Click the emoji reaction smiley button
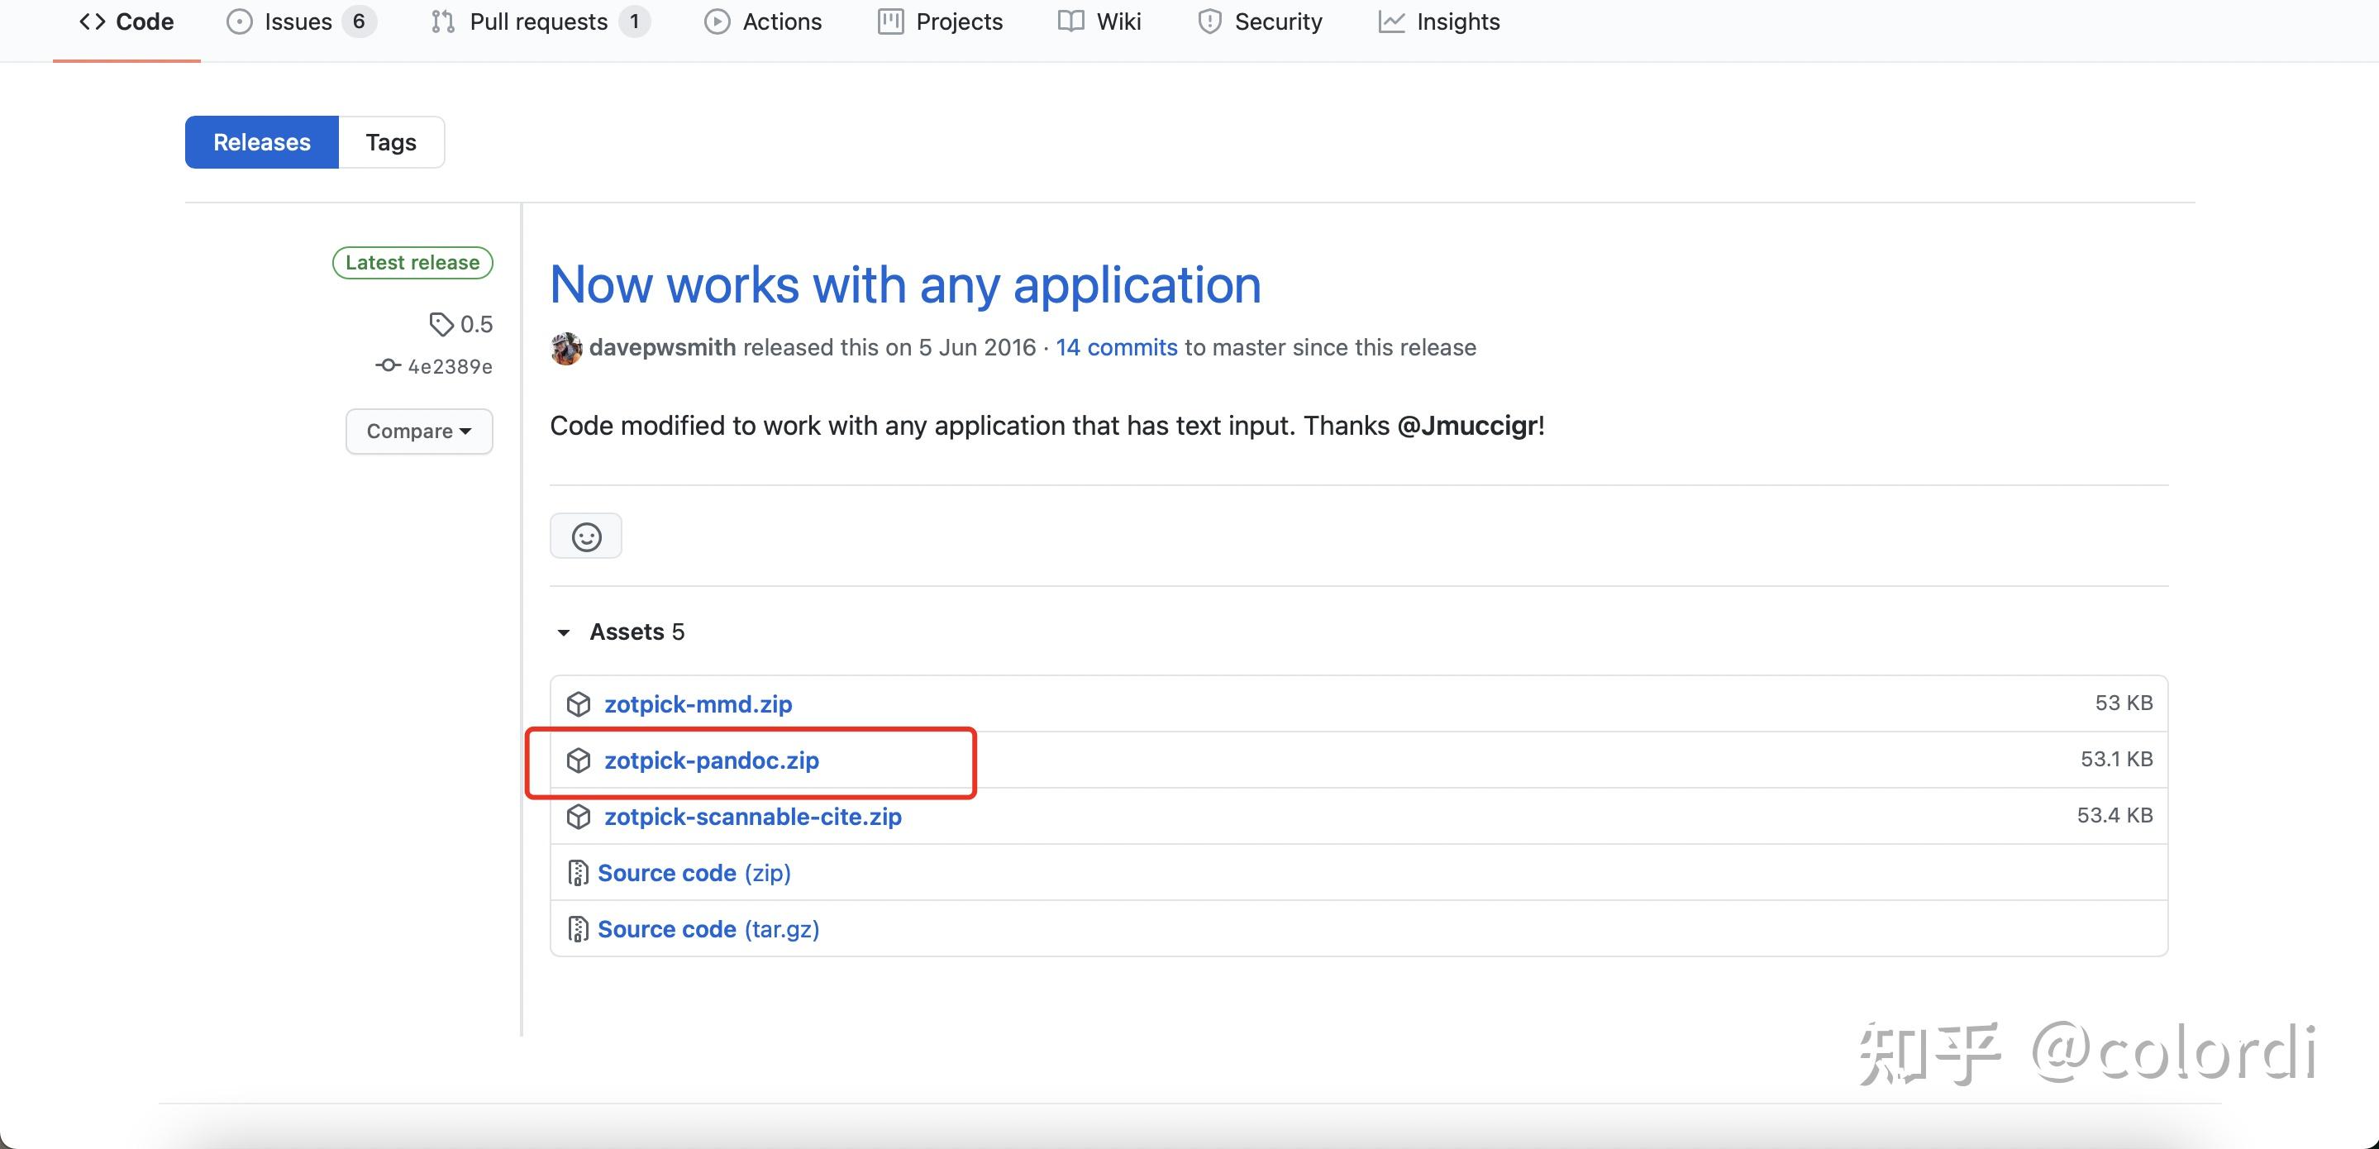This screenshot has height=1149, width=2379. [x=585, y=536]
